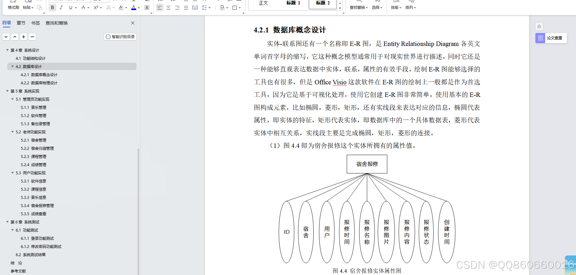Collapse 5.1 管理员功能实现 node

[x=13, y=99]
